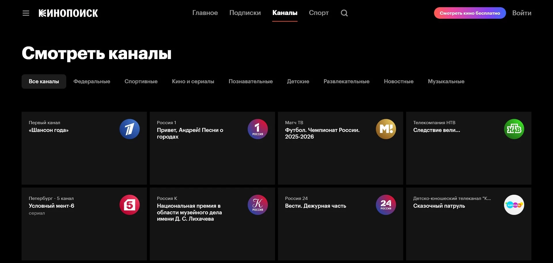The width and height of the screenshot is (553, 263).
Task: Sign in via the Войти link
Action: point(522,13)
